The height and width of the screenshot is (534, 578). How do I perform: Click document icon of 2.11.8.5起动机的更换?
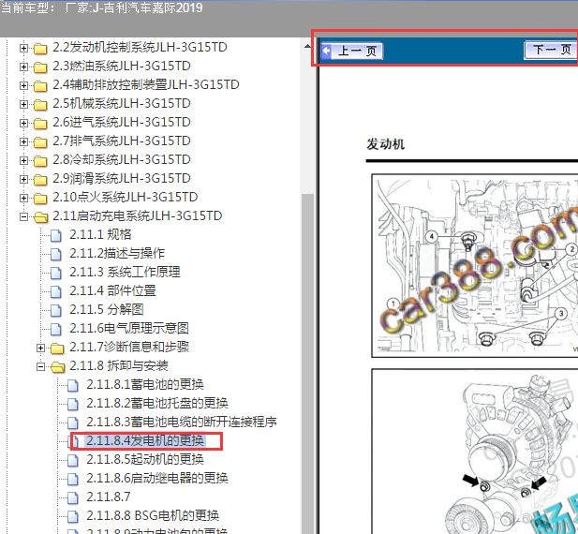tap(73, 460)
